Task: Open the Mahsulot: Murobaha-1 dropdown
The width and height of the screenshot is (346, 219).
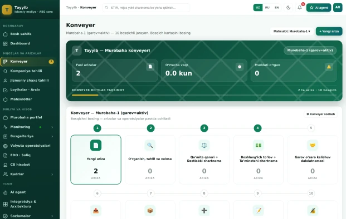Action: (x=291, y=31)
